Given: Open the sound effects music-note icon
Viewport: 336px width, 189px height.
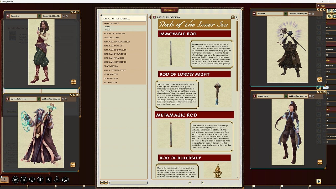Looking at the screenshot, I should [329, 16].
